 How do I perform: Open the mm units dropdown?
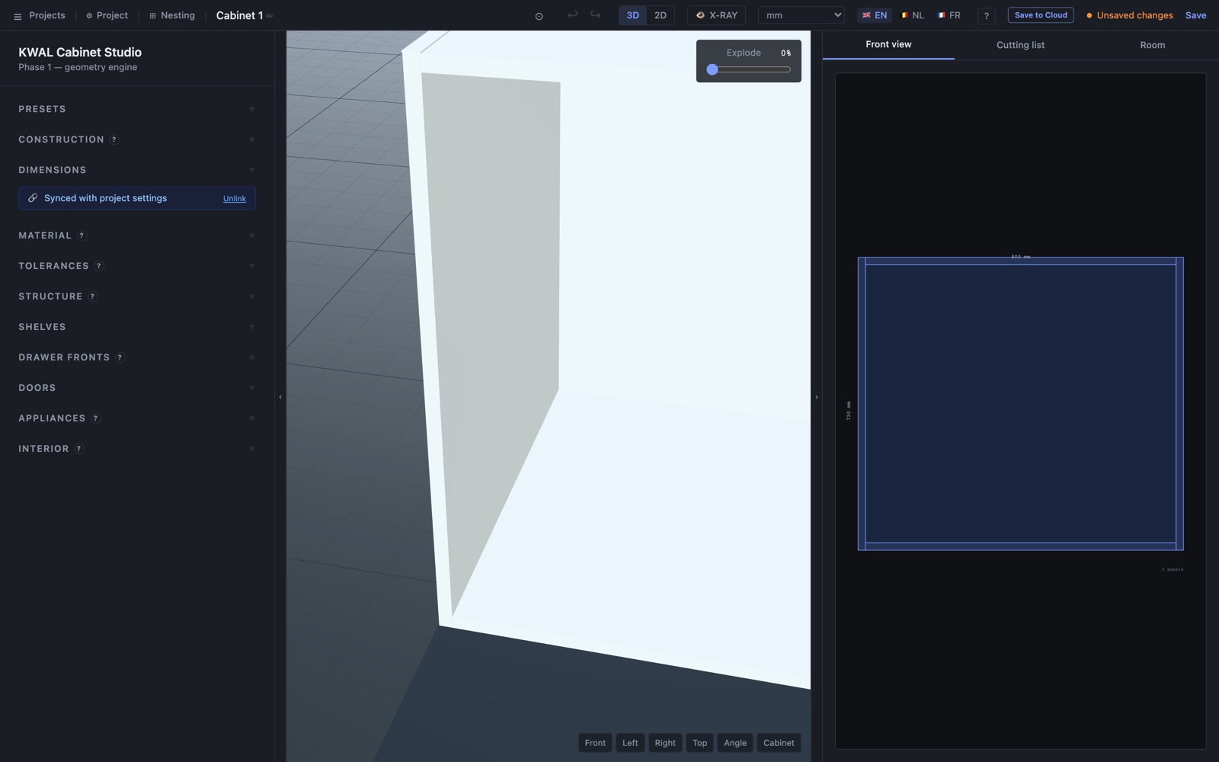point(801,15)
